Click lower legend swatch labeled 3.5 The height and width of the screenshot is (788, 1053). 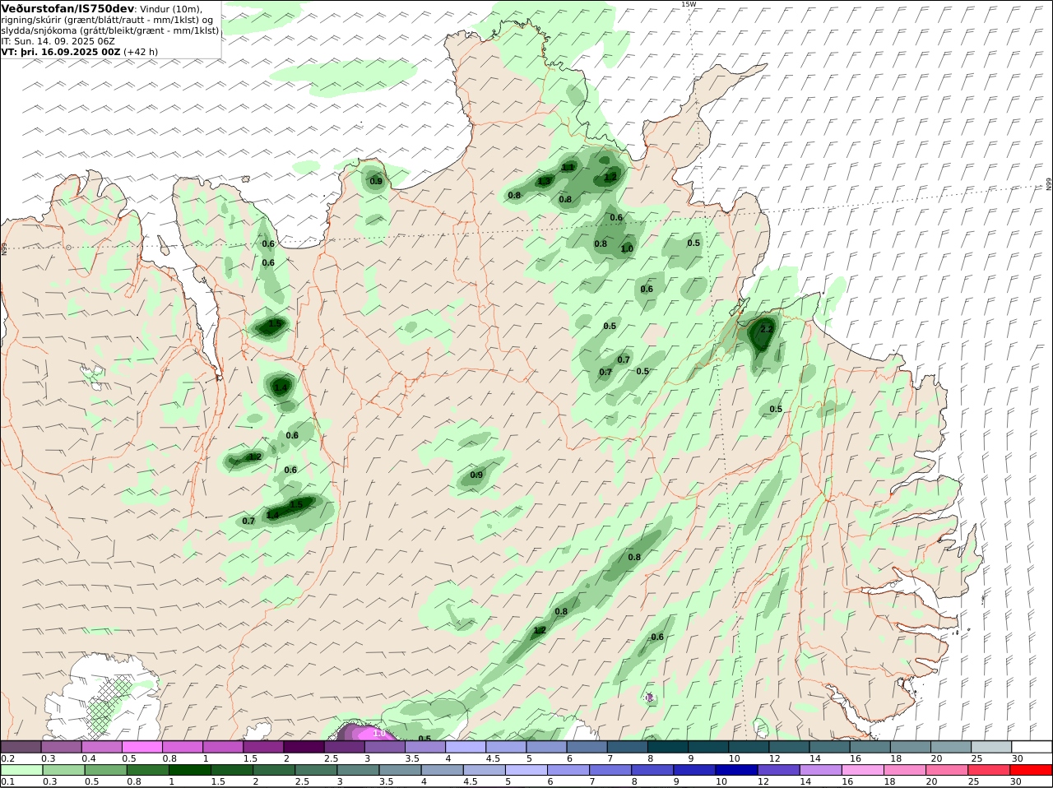click(399, 771)
